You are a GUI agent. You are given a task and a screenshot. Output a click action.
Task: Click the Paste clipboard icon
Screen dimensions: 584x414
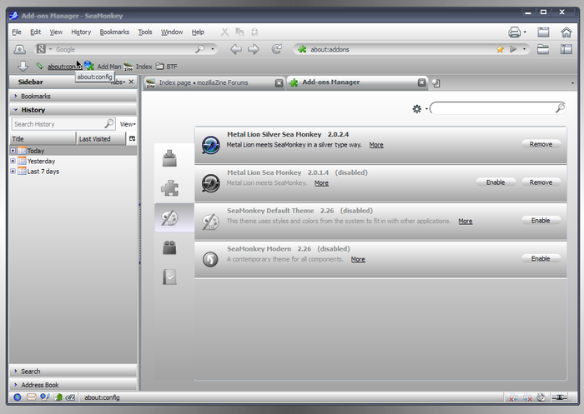pos(254,32)
